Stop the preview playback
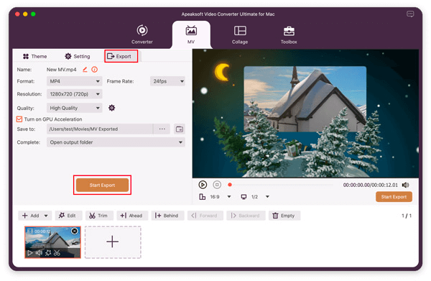Image resolution: width=431 pixels, height=281 pixels. pos(217,185)
